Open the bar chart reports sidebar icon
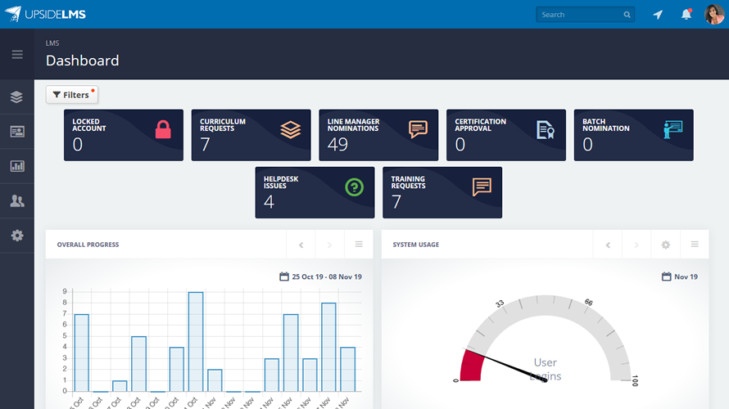729x409 pixels. pos(17,166)
